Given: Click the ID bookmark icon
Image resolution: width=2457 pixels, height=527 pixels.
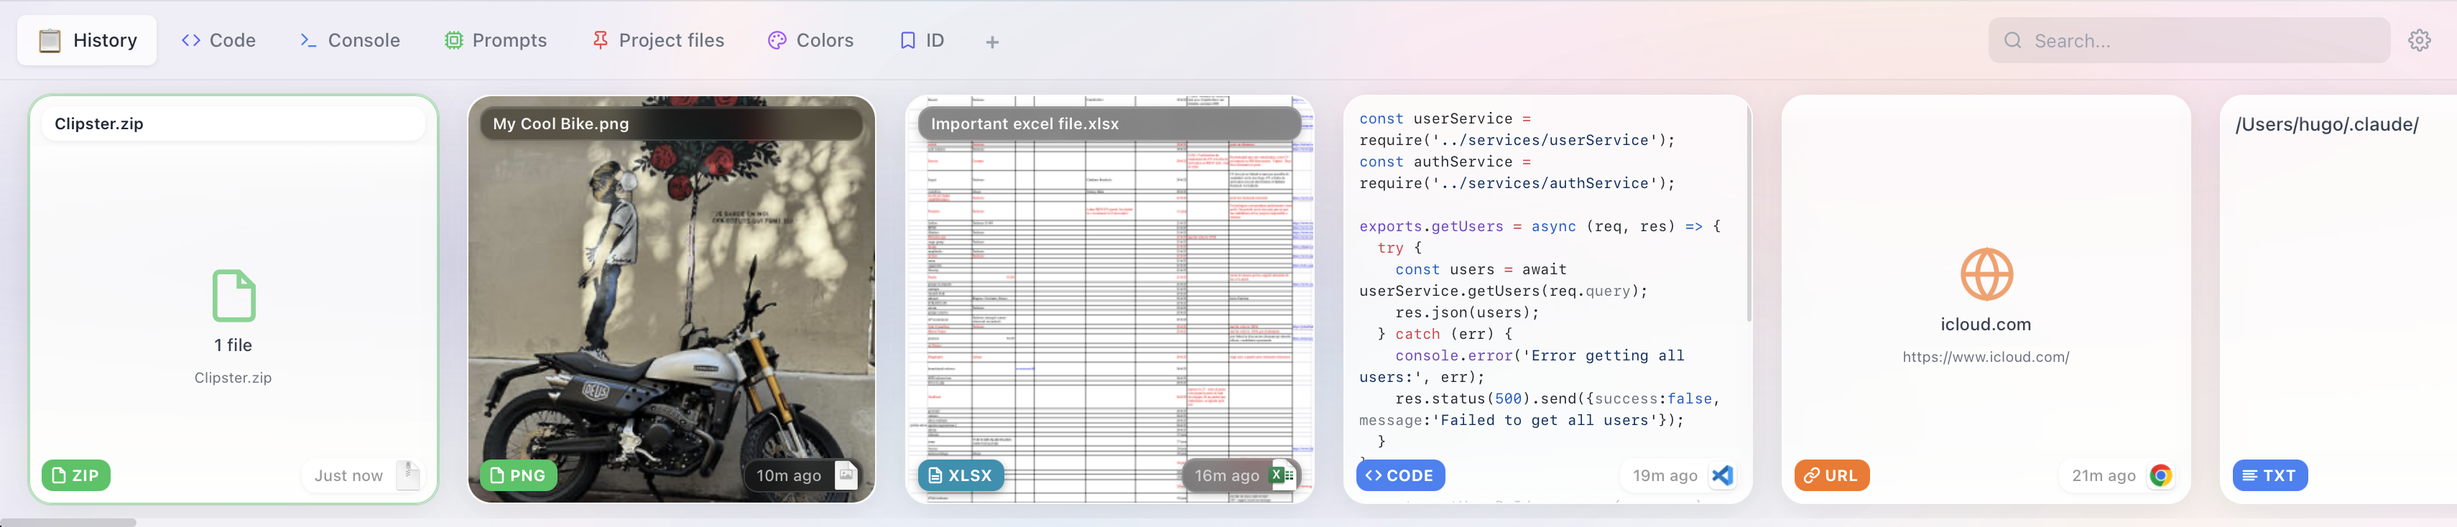Looking at the screenshot, I should pyautogui.click(x=908, y=40).
